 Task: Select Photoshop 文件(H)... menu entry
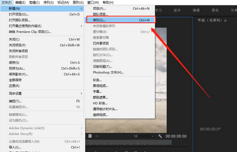coord(108,72)
